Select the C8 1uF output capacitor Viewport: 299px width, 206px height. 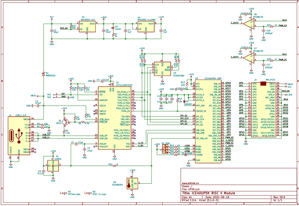tap(161, 31)
